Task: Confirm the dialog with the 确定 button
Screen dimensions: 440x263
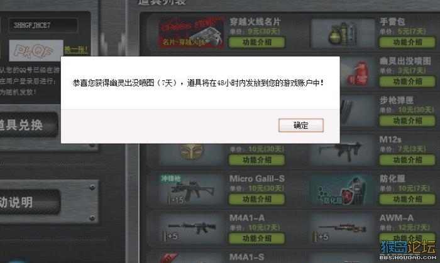Action: click(x=301, y=125)
